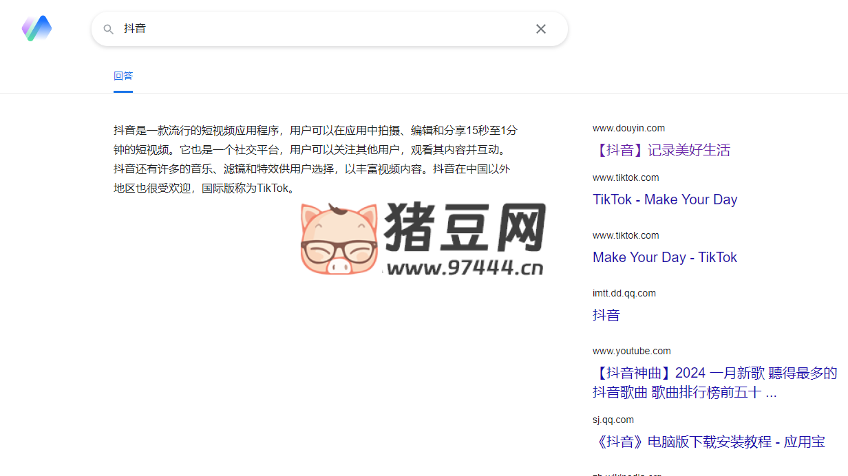Click the pig mascot watermark image
The height and width of the screenshot is (476, 848).
click(339, 239)
